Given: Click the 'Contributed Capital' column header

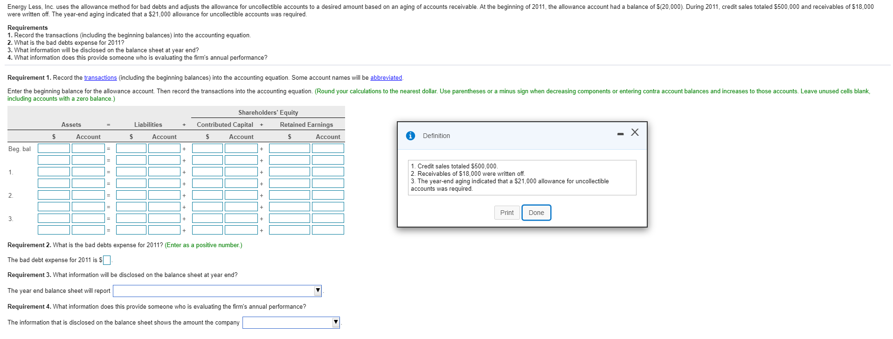Looking at the screenshot, I should point(225,125).
